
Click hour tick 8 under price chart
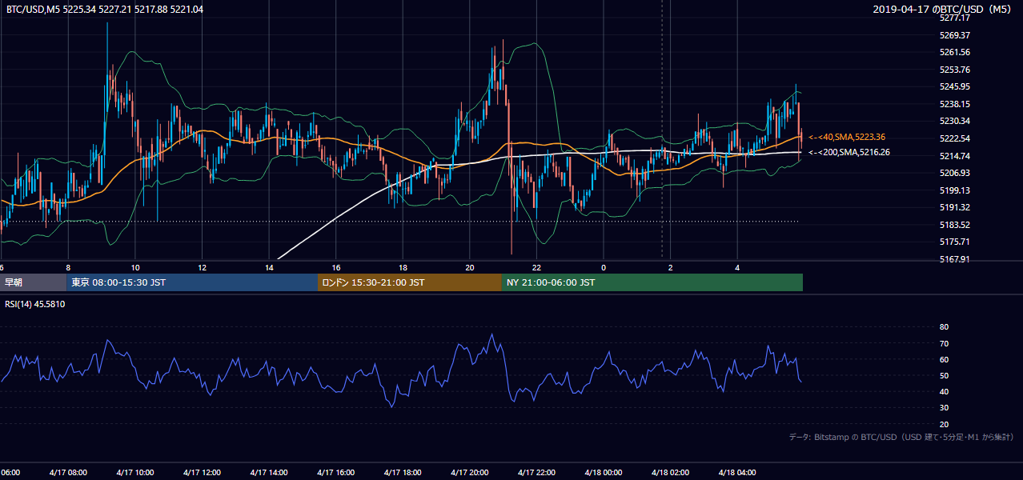(68, 267)
